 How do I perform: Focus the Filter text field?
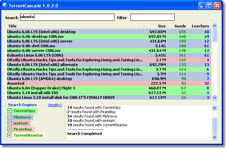[x=153, y=17]
